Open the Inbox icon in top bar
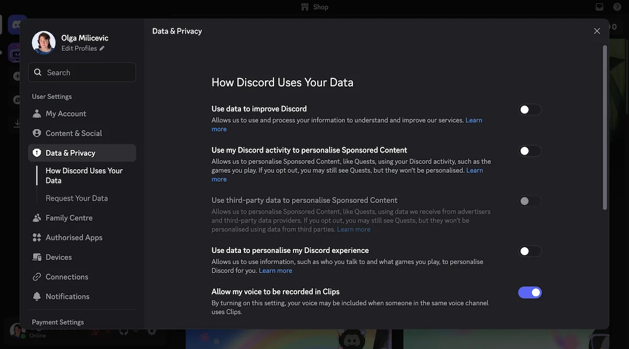The image size is (629, 349). [600, 7]
